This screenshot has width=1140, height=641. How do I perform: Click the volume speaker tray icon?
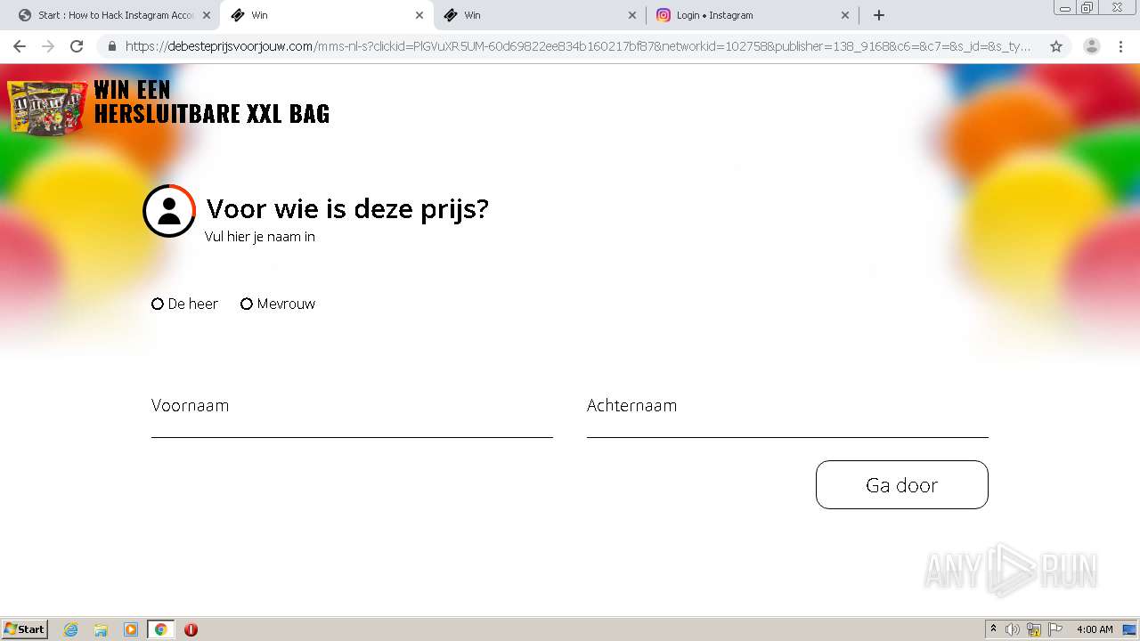point(1013,629)
